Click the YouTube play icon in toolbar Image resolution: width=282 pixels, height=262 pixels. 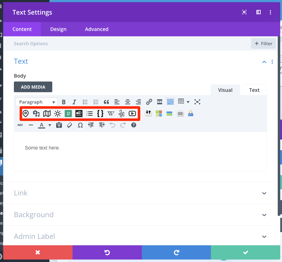132,114
